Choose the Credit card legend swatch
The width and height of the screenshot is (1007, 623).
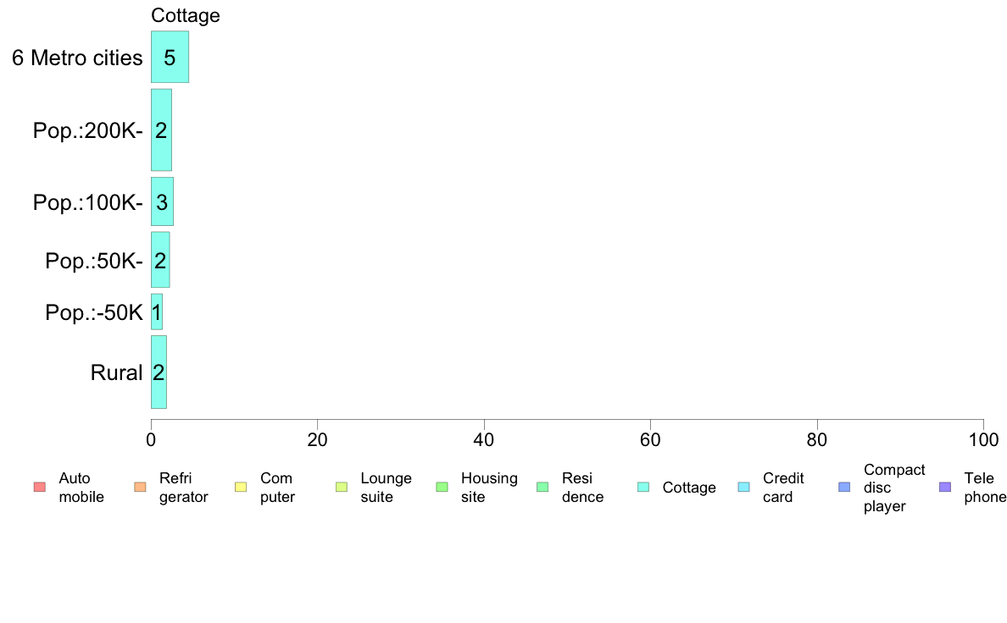coord(743,487)
